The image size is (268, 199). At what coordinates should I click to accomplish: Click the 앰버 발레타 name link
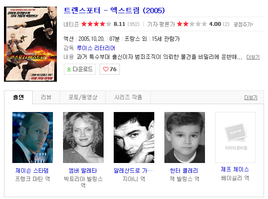83,170
